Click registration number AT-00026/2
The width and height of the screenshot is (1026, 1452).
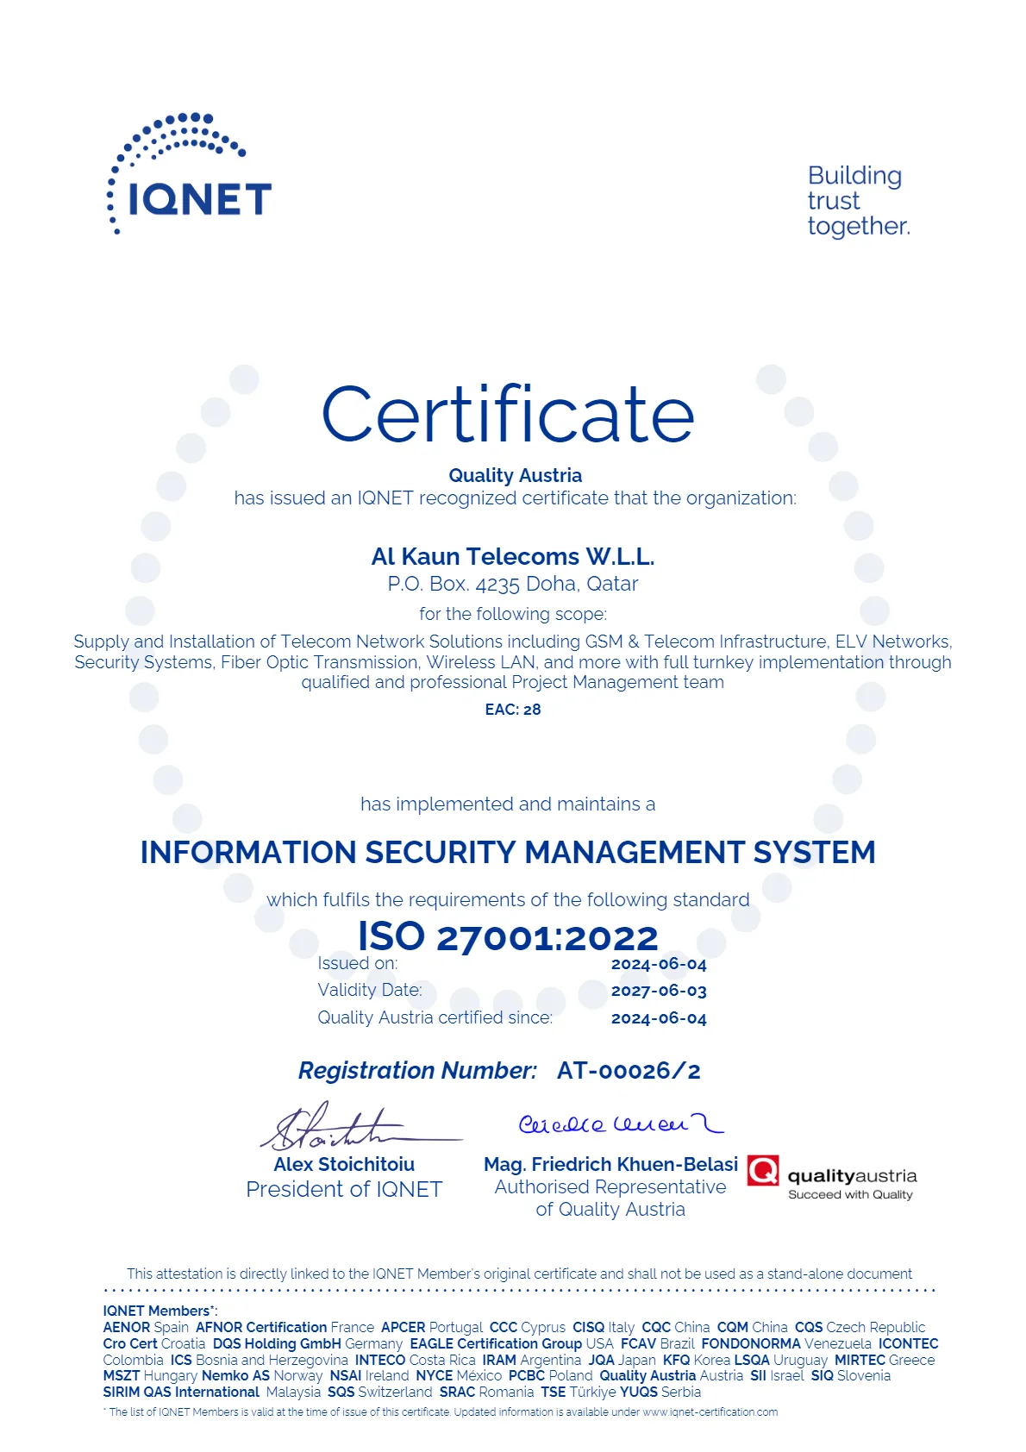click(x=629, y=1071)
